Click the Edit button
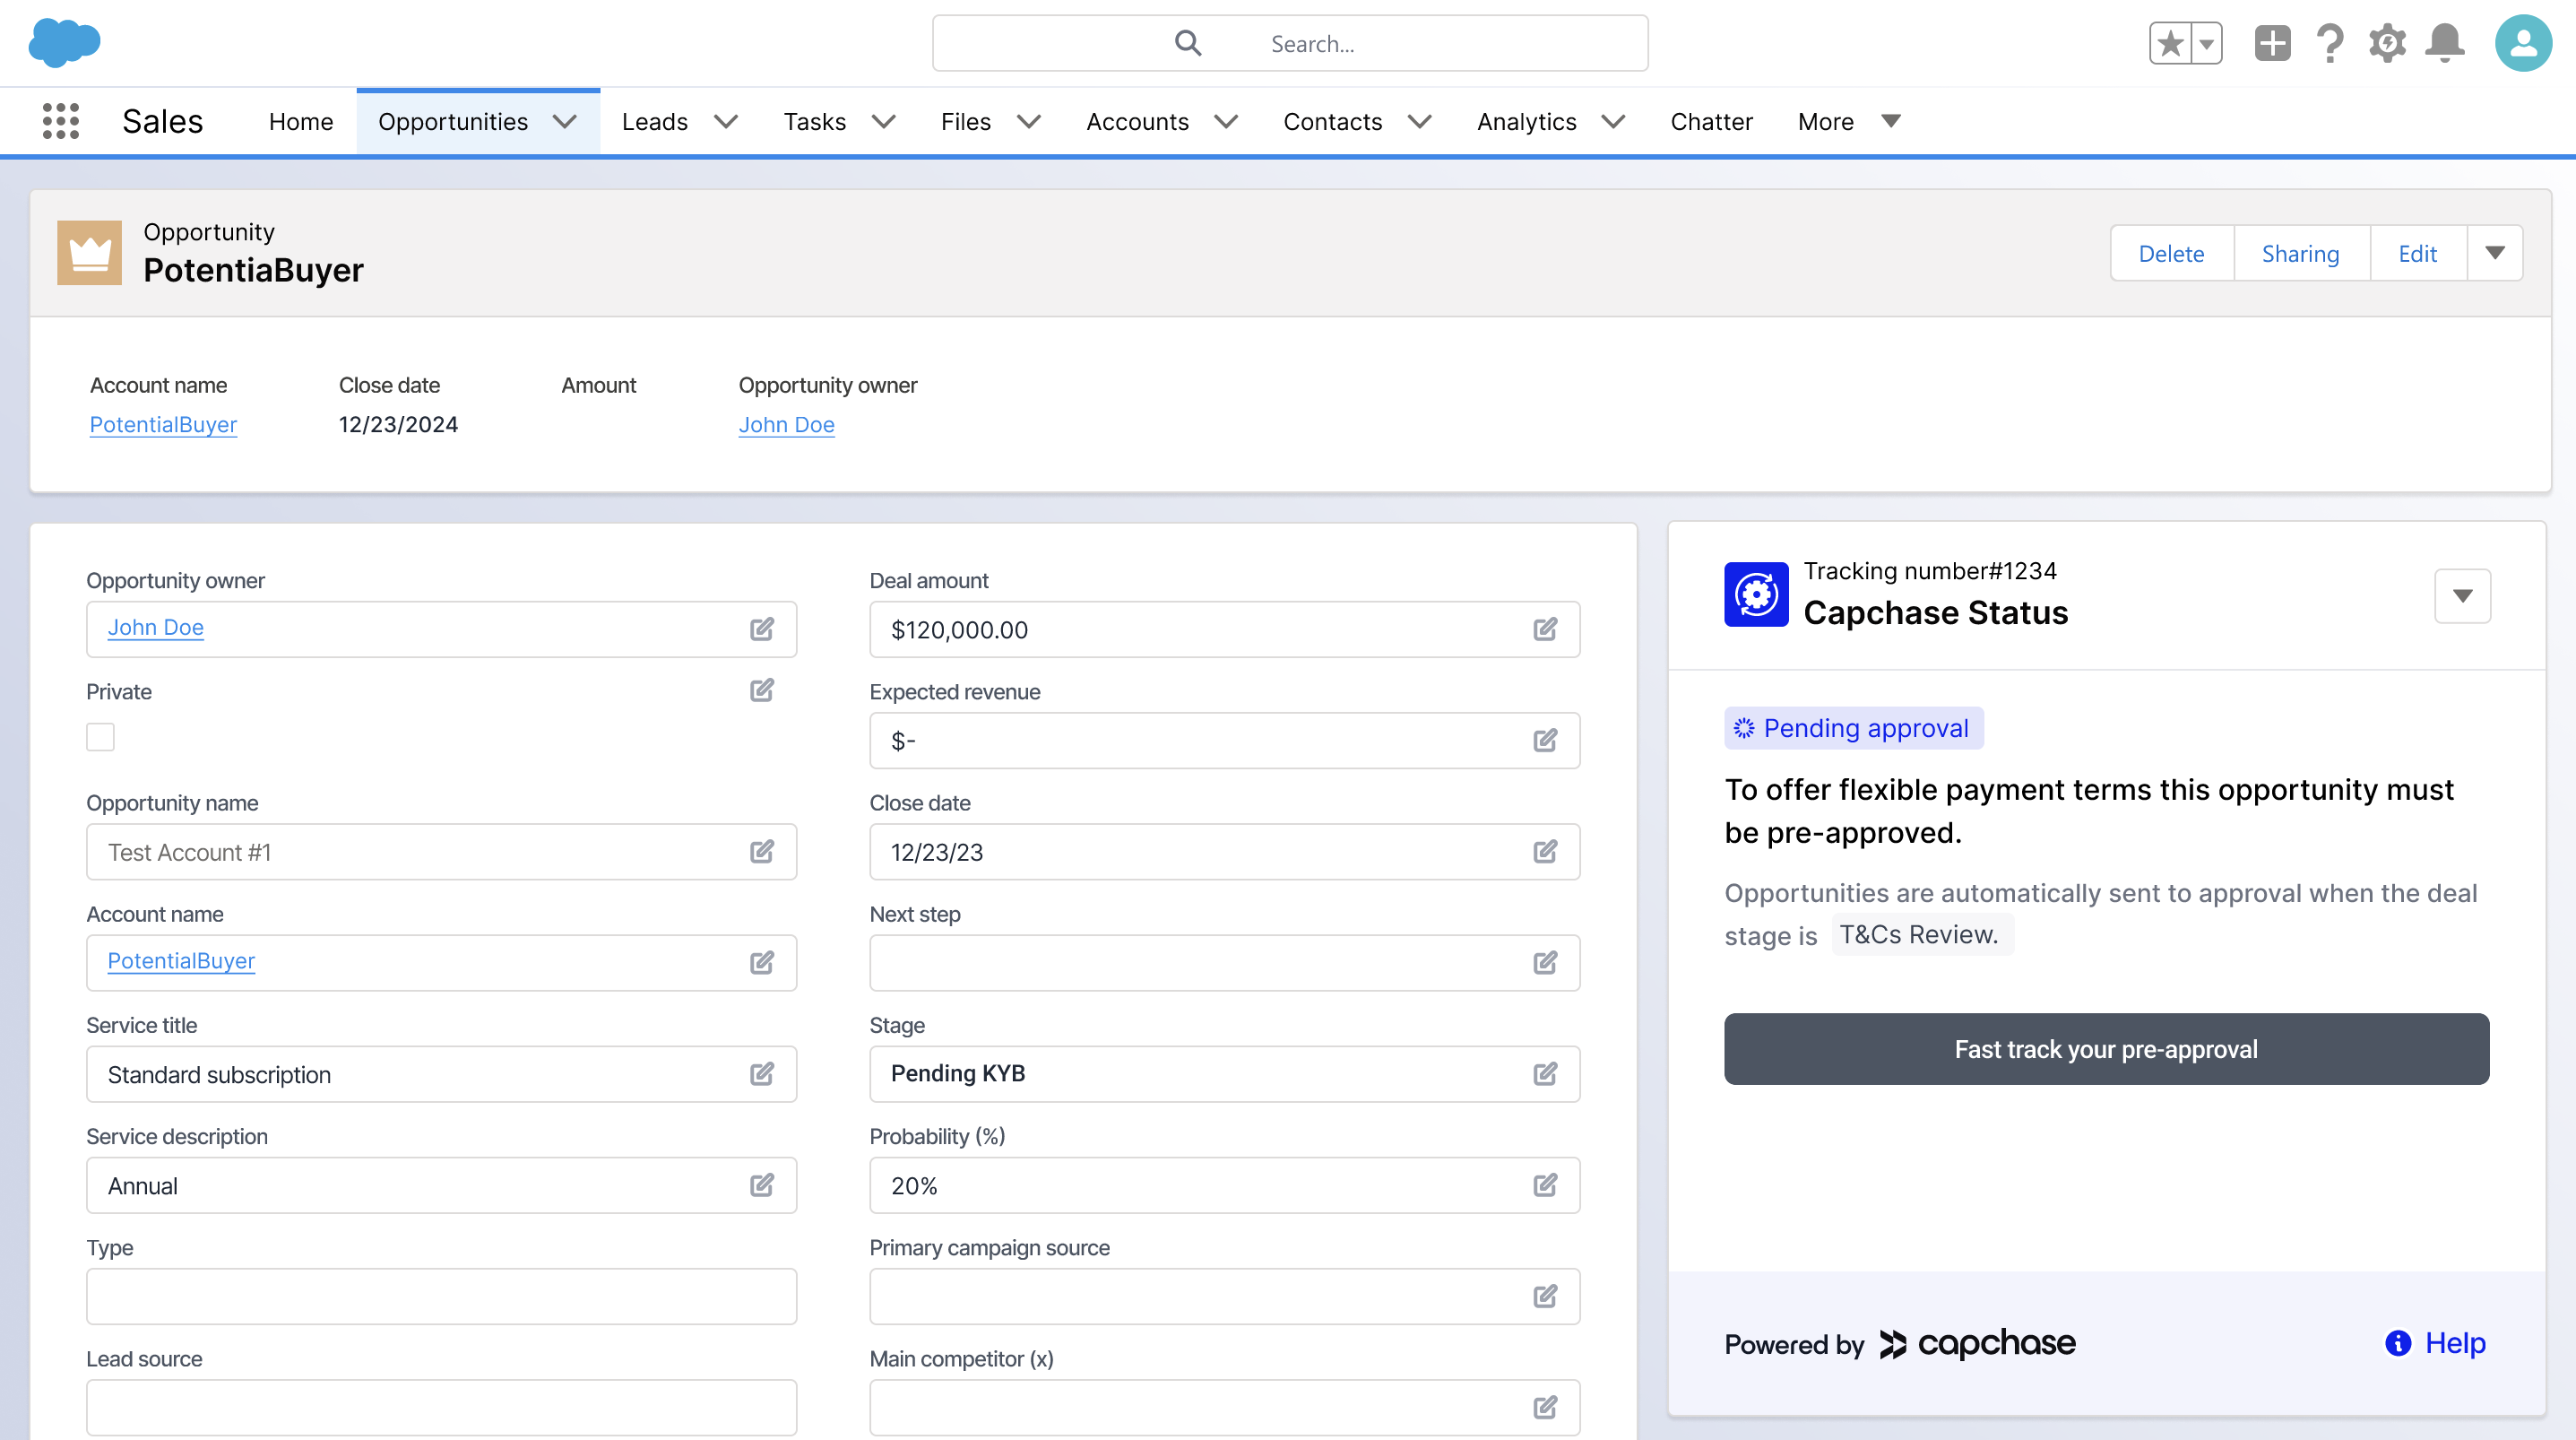The image size is (2576, 1440). 2417,253
